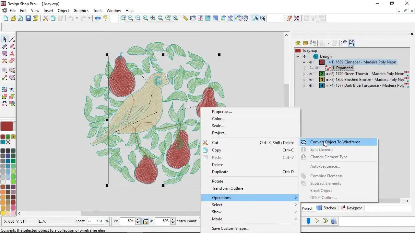The width and height of the screenshot is (415, 233).
Task: Choose Convert Object To Wireframe
Action: (x=335, y=142)
